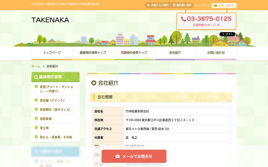Click the green bullet icon next to 賃貸(アパート・マンション
The image size is (268, 167).
pyautogui.click(x=36, y=86)
